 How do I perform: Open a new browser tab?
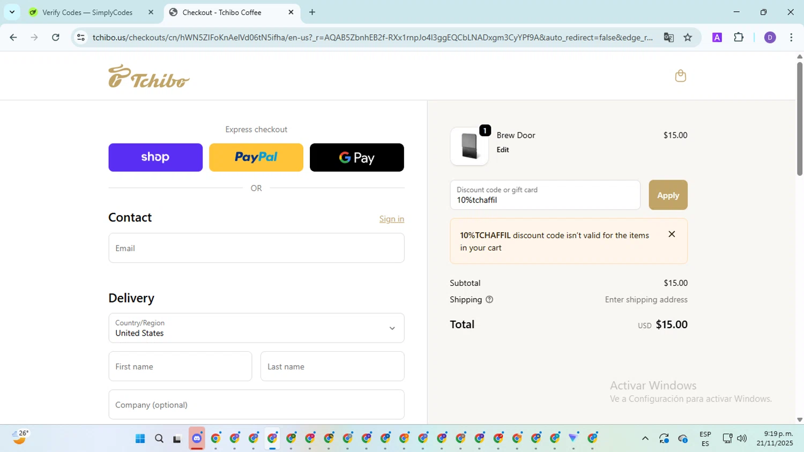(312, 12)
